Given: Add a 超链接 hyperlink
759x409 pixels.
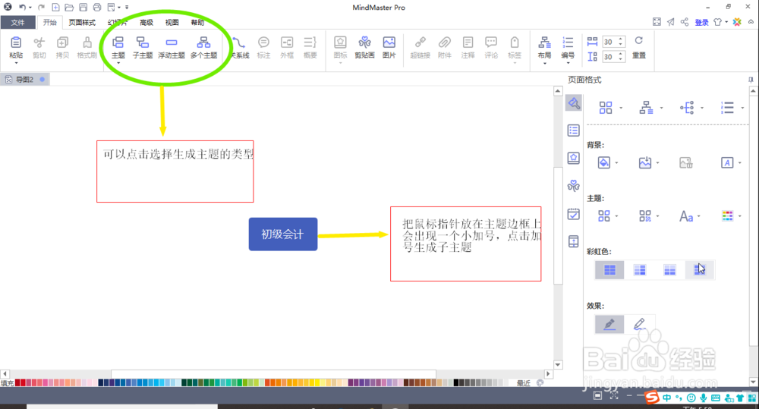Looking at the screenshot, I should click(420, 48).
